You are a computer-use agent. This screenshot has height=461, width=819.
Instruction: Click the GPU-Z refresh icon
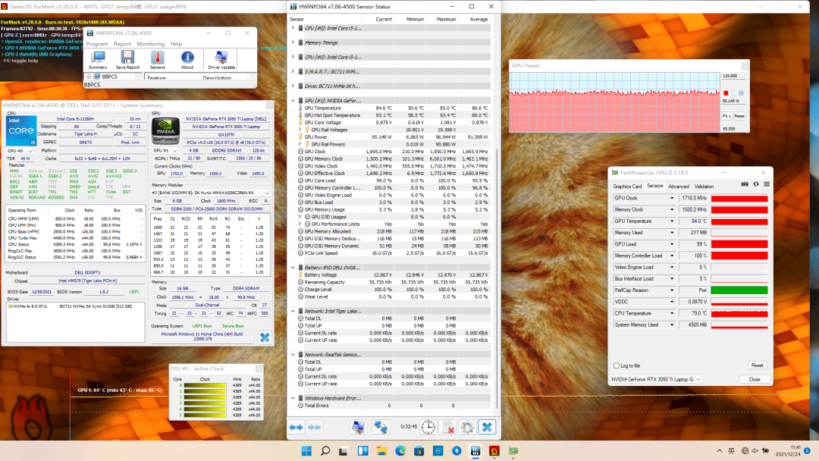click(x=756, y=184)
